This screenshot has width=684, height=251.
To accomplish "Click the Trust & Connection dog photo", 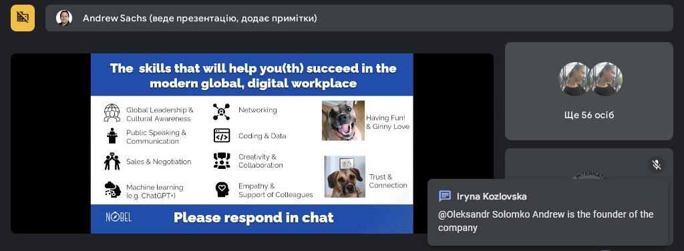I will point(345,176).
